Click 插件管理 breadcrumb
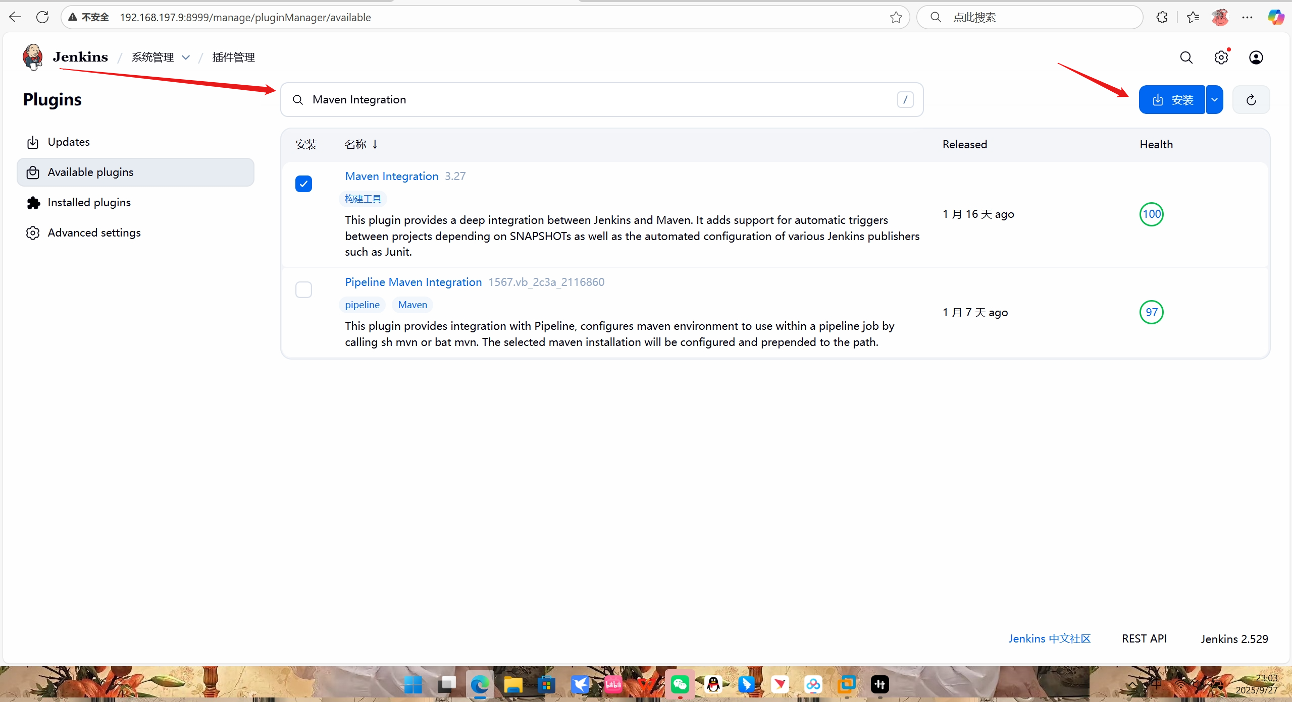 tap(233, 57)
